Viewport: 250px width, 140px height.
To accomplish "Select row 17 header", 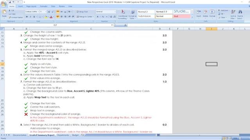I will 2,64.
